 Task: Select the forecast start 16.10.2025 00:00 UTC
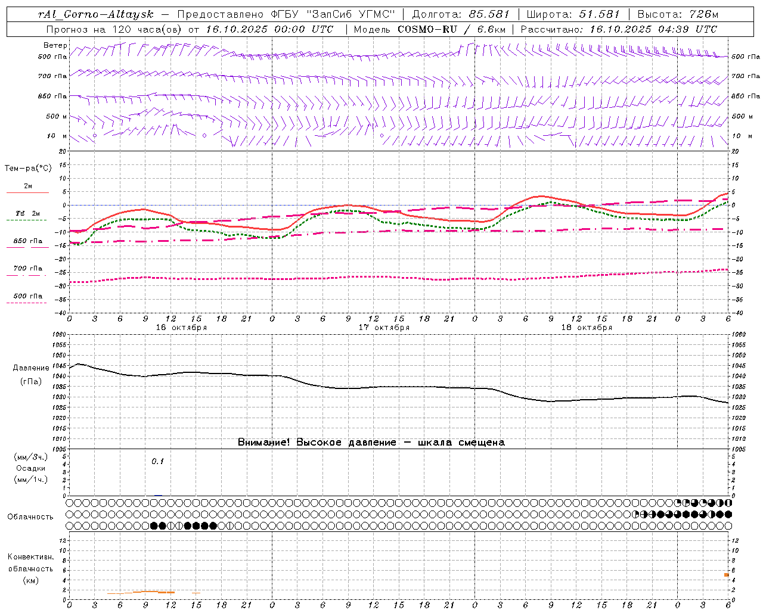click(269, 29)
